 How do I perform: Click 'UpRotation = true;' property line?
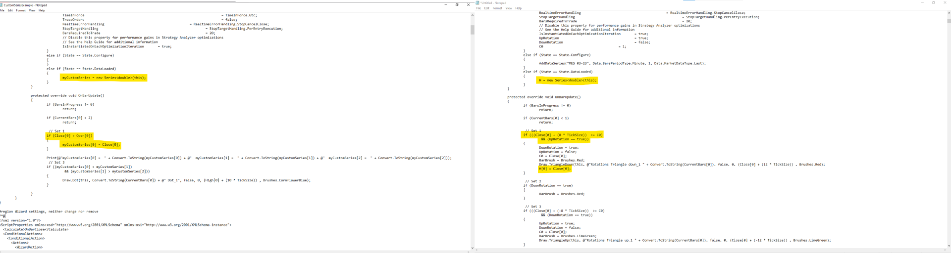593,38
